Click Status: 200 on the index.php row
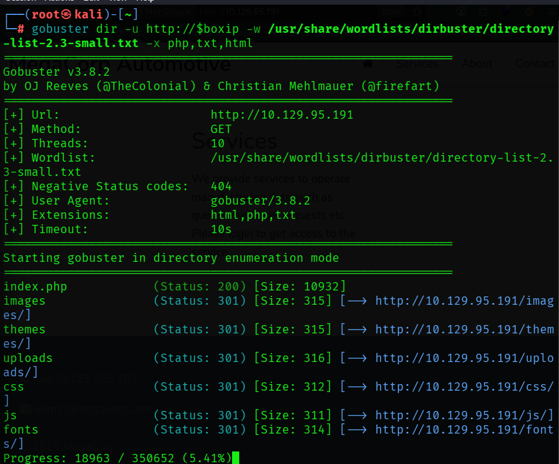This screenshot has width=559, height=464. coord(200,286)
